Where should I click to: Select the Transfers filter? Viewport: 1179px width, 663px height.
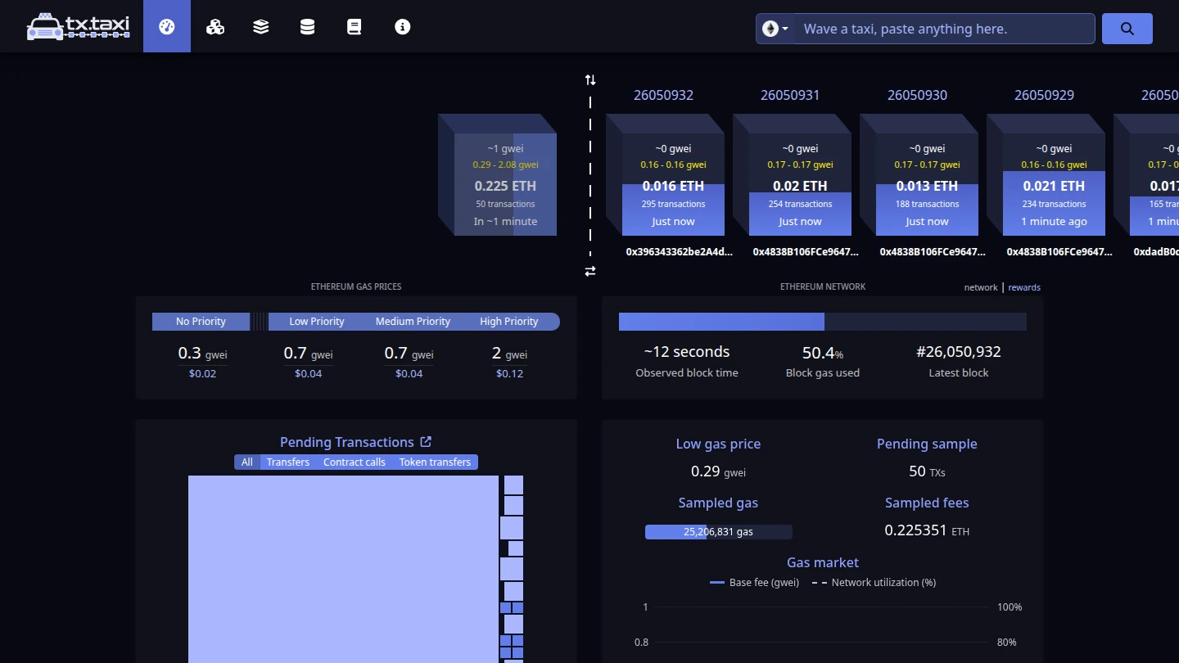288,462
